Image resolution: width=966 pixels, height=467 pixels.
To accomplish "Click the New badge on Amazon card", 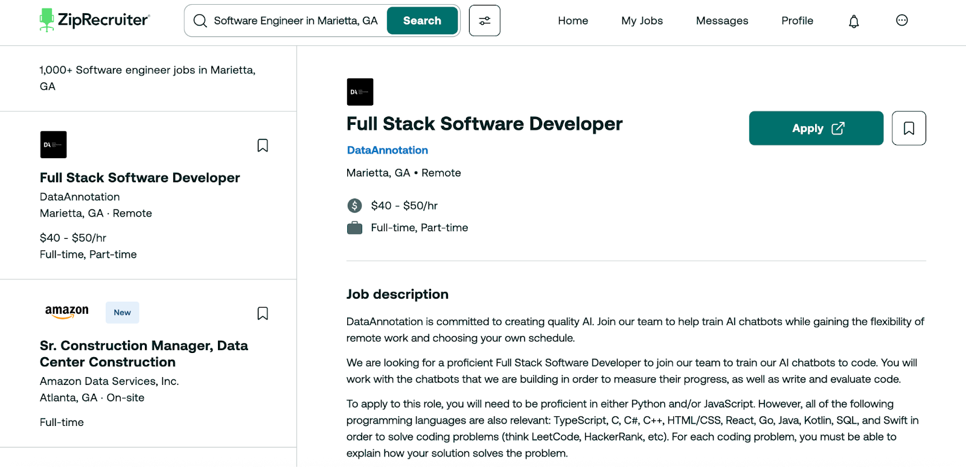I will pos(122,313).
